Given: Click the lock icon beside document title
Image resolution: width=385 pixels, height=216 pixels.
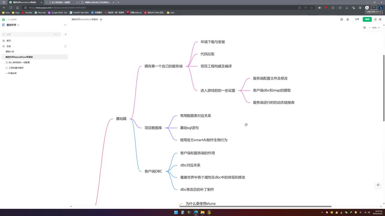Looking at the screenshot, I should pyautogui.click(x=101, y=19).
